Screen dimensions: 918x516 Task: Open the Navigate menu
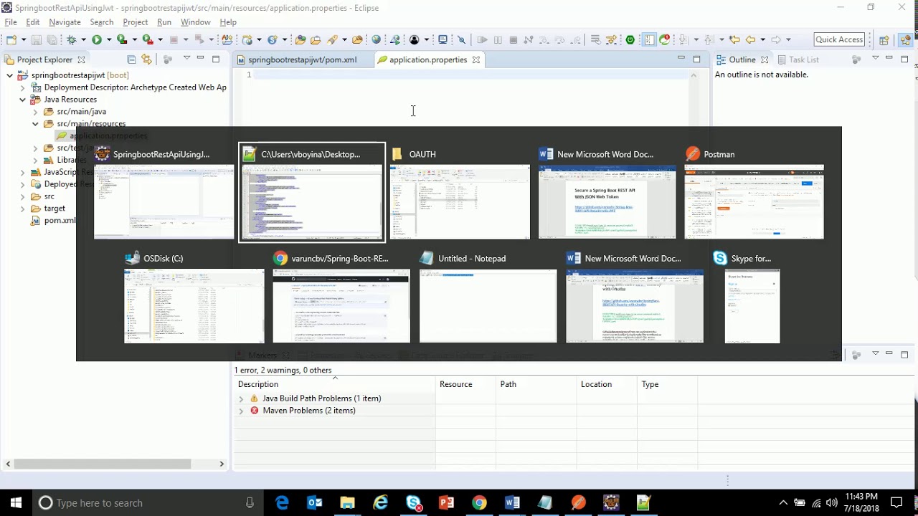(x=65, y=22)
